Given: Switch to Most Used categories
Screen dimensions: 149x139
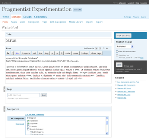Looking at the screenshot, I should (20, 124).
